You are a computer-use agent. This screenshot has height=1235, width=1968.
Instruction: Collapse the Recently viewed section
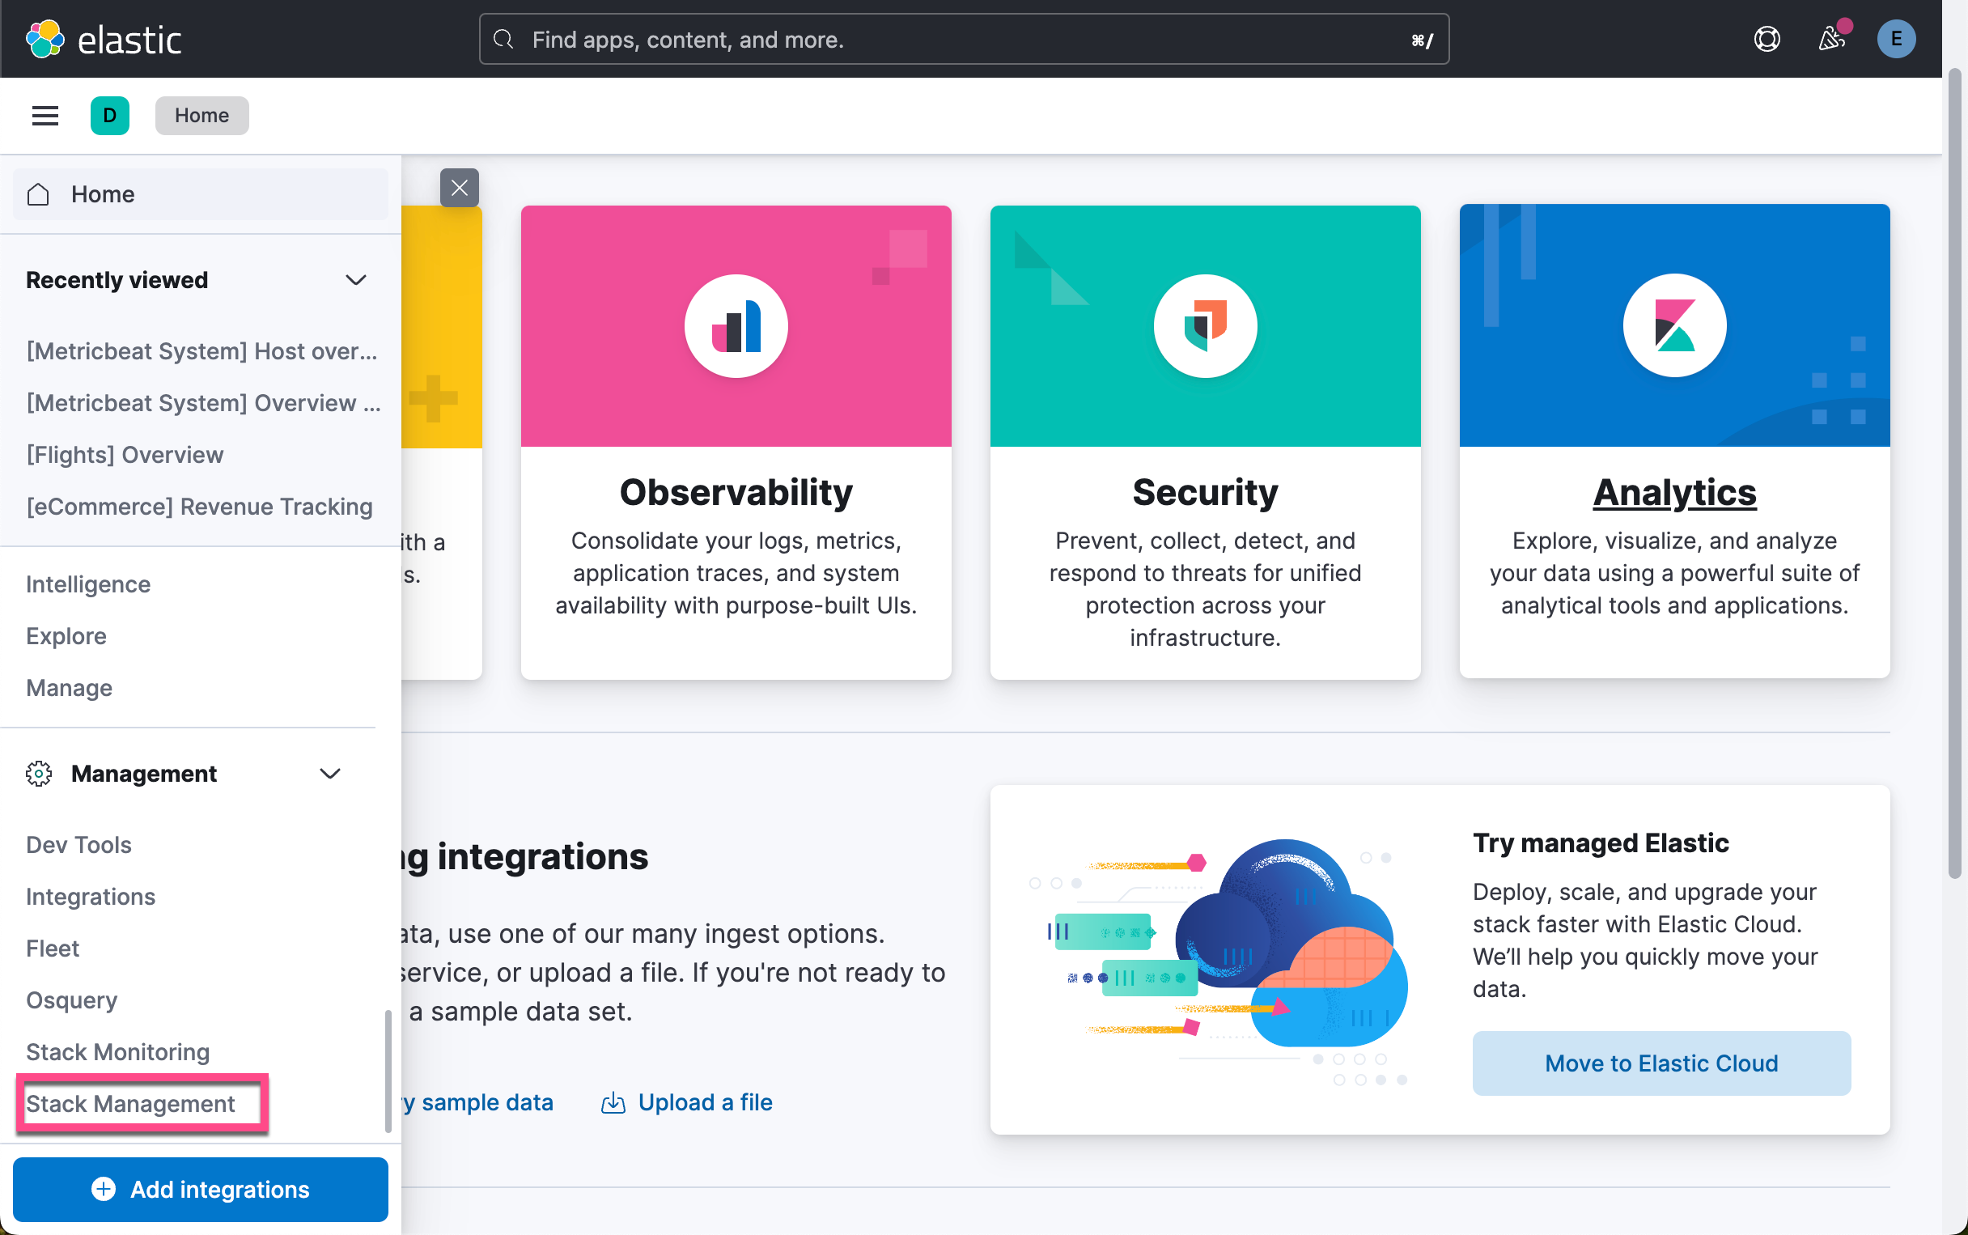point(355,279)
